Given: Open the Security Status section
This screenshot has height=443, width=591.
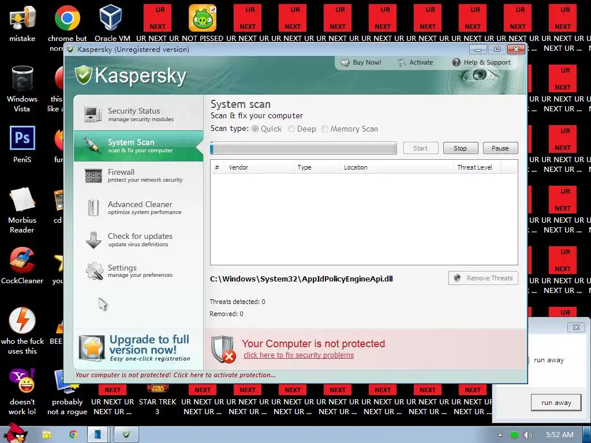Looking at the screenshot, I should point(138,115).
